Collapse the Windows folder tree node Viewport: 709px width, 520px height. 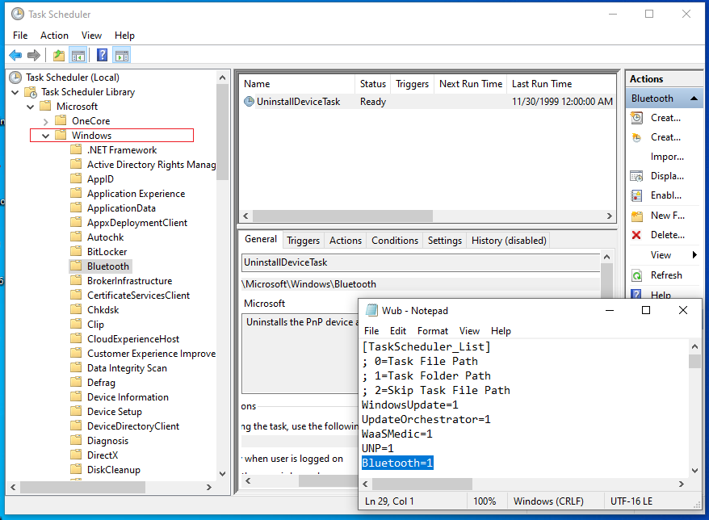[46, 136]
